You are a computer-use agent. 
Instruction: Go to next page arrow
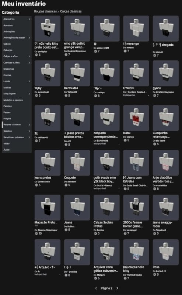(x=117, y=288)
